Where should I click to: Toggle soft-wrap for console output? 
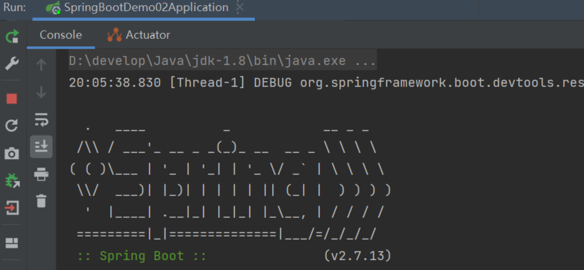click(x=41, y=120)
